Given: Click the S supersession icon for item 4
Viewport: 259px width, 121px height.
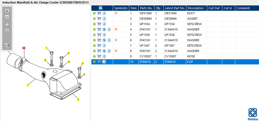Looking at the screenshot, I should pyautogui.click(x=104, y=29).
